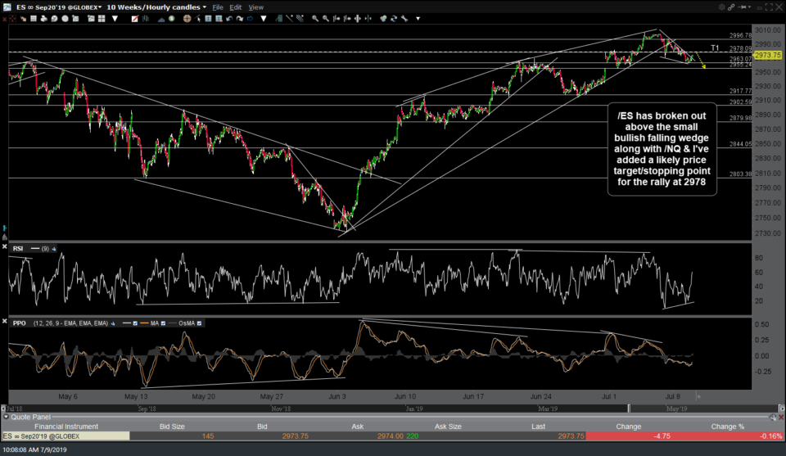Click the data table grid icon
The image size is (786, 456).
point(33,19)
